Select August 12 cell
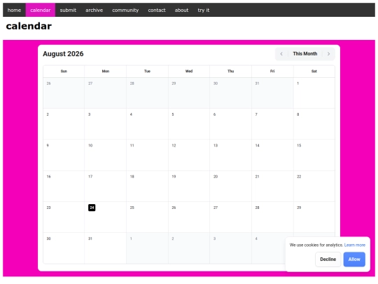Screen dimensions: 378x284 point(189,155)
